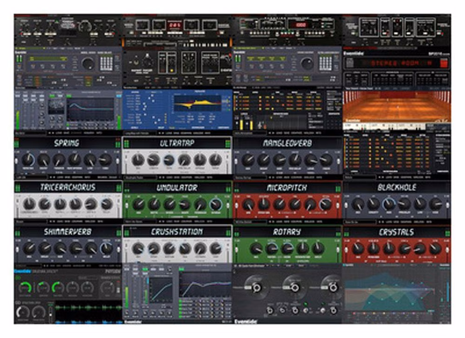Click the Crystals MIX knob
Screen dimensions: 465x338
pos(358,248)
